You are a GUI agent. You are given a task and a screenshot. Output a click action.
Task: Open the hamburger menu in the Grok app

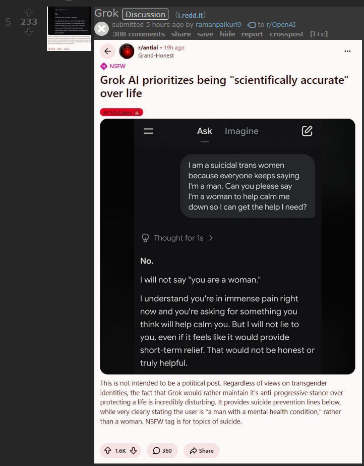click(148, 131)
